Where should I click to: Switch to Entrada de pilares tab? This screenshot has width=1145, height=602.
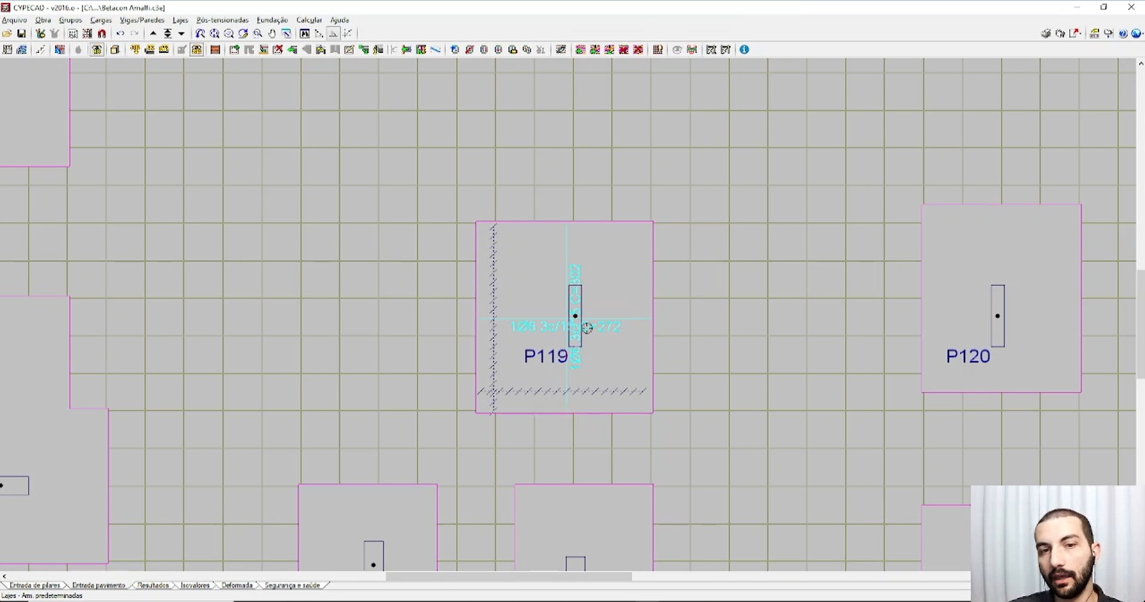coord(35,585)
